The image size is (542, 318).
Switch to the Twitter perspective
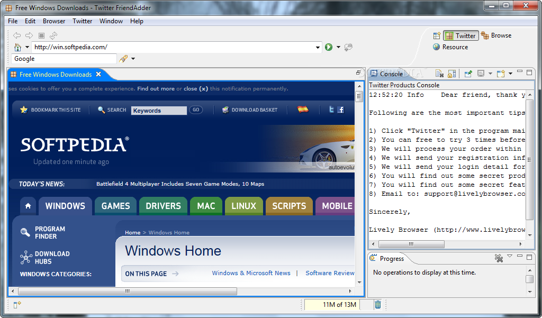point(461,35)
